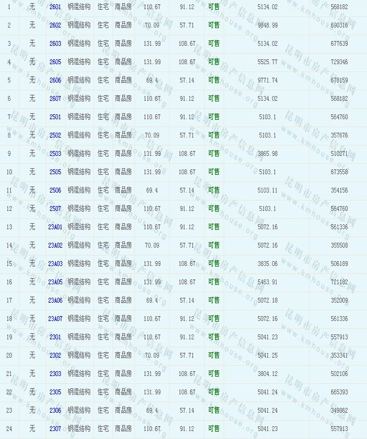View unit 23A07 details
The width and height of the screenshot is (367, 439).
pyautogui.click(x=55, y=319)
